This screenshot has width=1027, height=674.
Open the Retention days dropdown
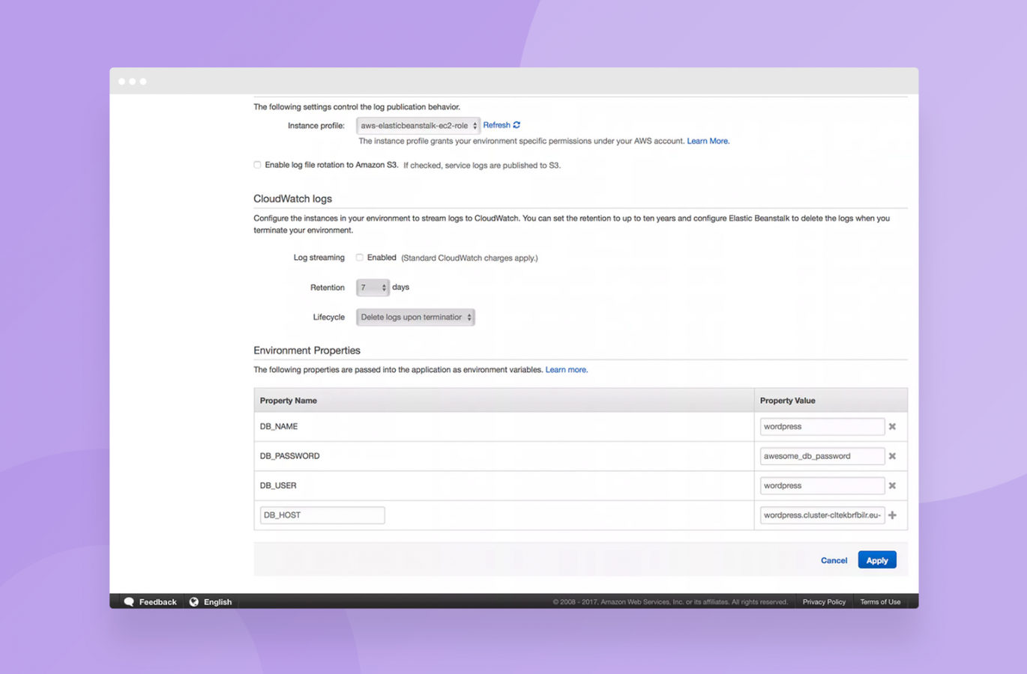pos(372,288)
